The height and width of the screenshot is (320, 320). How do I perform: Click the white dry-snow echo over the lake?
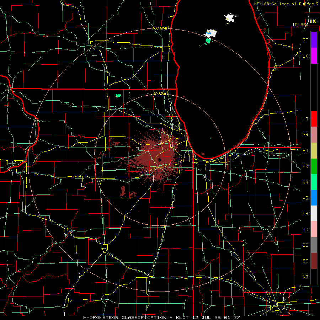[230, 17]
